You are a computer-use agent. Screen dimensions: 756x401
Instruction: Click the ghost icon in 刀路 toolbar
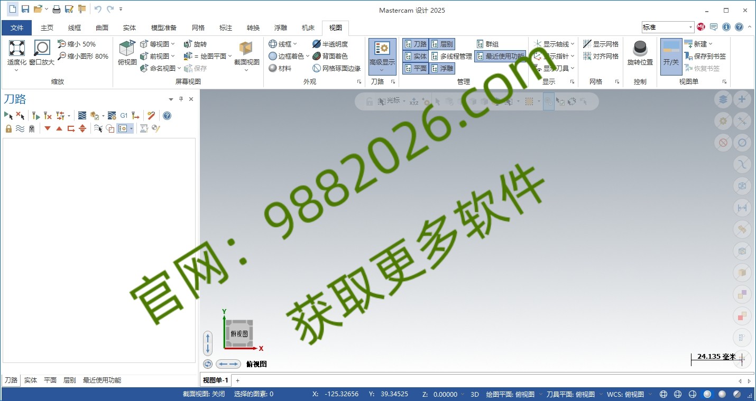point(32,128)
